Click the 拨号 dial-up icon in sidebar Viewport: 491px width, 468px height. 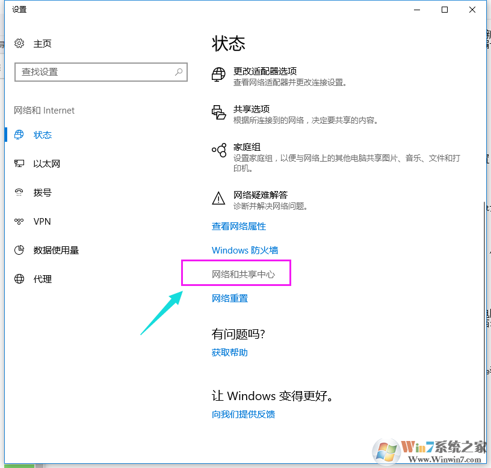(x=19, y=192)
